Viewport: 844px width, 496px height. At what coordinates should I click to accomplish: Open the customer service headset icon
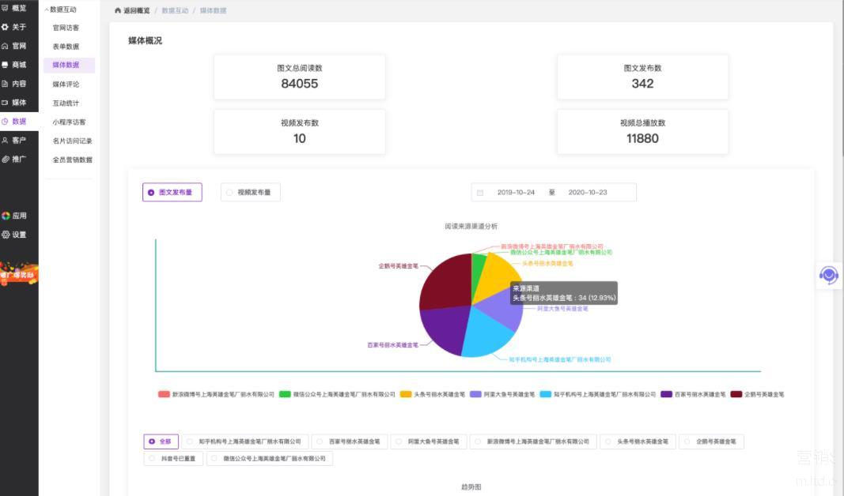(828, 275)
